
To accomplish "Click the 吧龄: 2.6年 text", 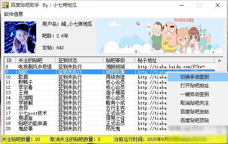I will pyautogui.click(x=55, y=36).
